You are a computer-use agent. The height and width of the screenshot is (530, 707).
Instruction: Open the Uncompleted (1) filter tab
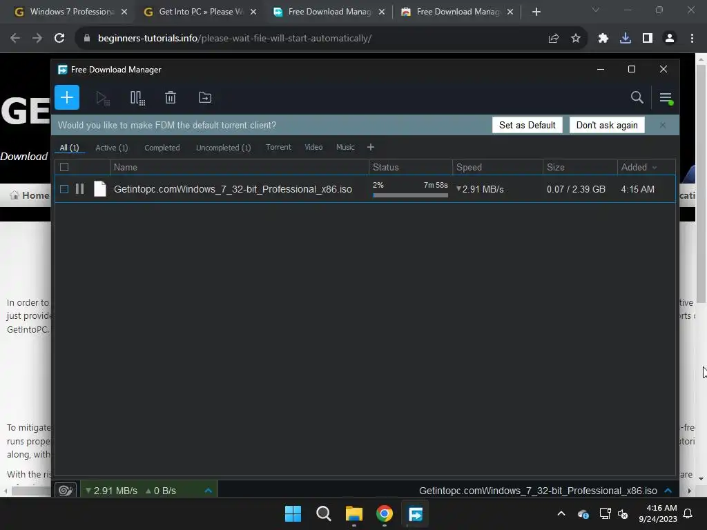click(223, 148)
